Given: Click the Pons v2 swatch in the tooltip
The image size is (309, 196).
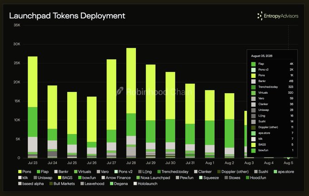Looking at the screenshot, I should point(253,70).
